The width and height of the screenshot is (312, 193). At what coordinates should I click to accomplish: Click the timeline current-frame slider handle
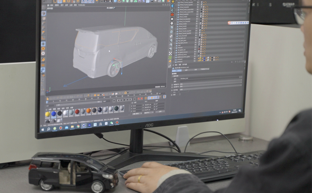47,102
